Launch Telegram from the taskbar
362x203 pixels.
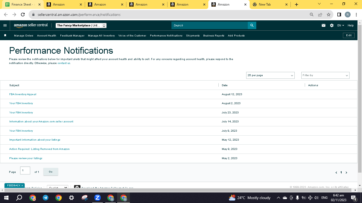click(x=46, y=198)
